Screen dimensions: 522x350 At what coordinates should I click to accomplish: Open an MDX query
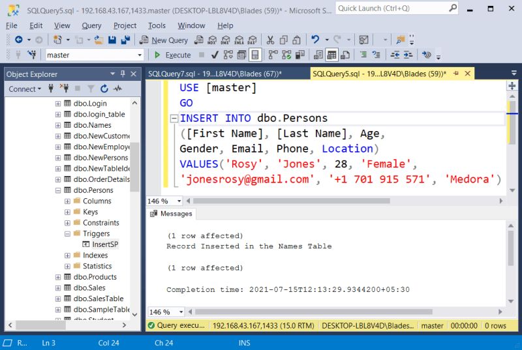(x=212, y=40)
